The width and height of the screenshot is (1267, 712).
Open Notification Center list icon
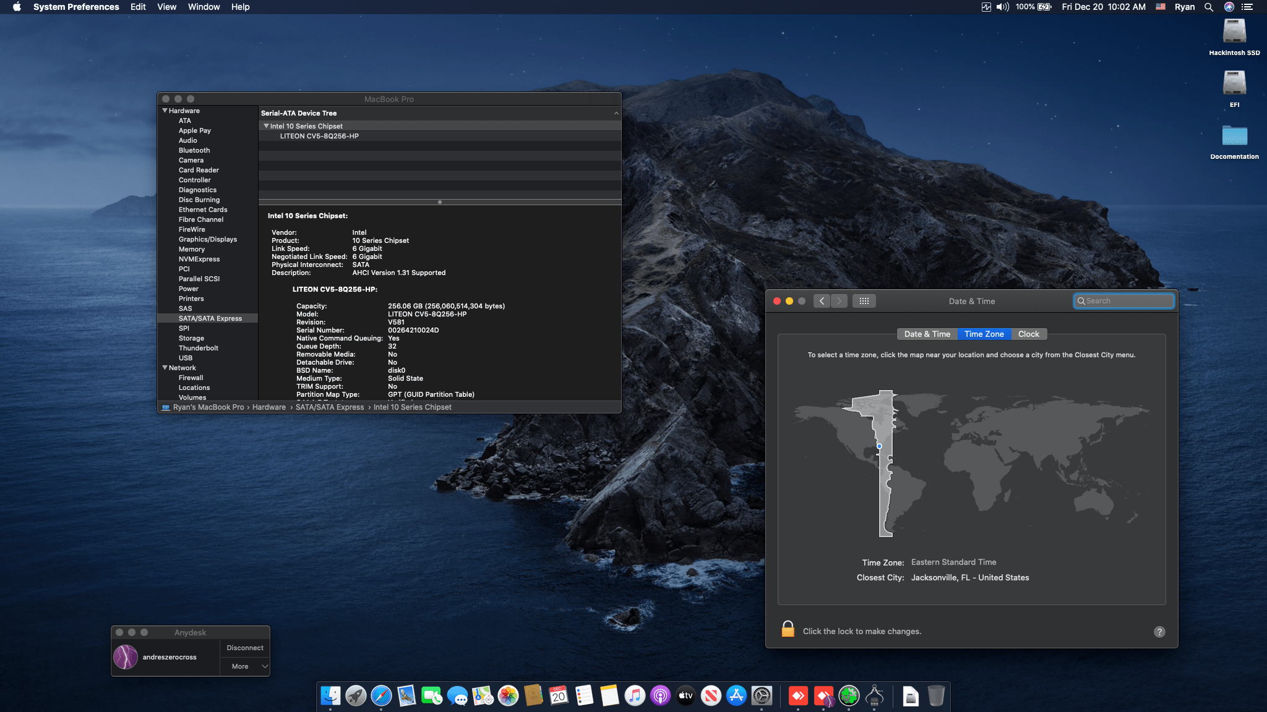click(1247, 7)
